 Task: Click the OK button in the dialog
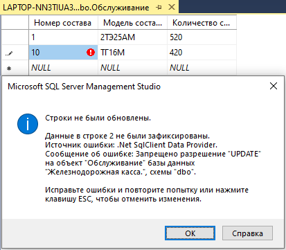coord(190,233)
